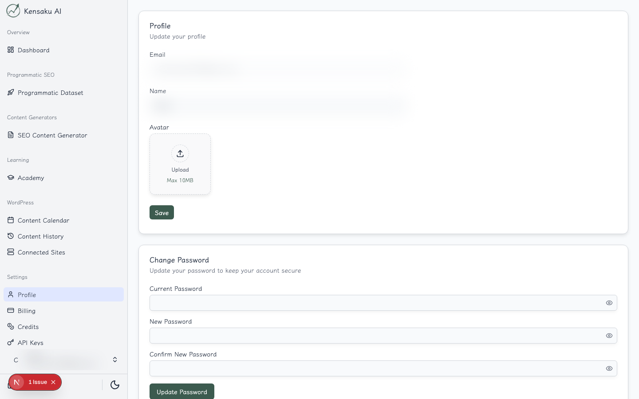Reveal the New Password field contents
The width and height of the screenshot is (639, 399).
pyautogui.click(x=609, y=336)
